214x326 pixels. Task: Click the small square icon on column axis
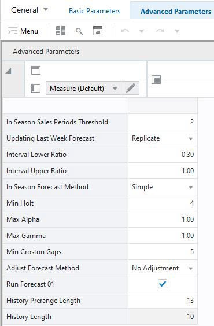(x=156, y=79)
